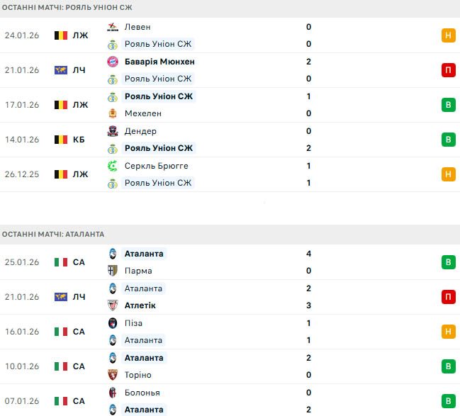Click the Athletic club crest icon
This screenshot has height=416, width=460.
(112, 305)
